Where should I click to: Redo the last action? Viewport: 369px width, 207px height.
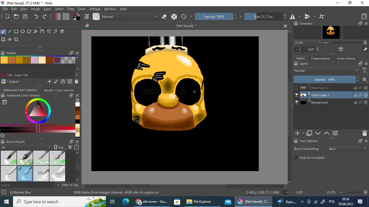(x=44, y=16)
